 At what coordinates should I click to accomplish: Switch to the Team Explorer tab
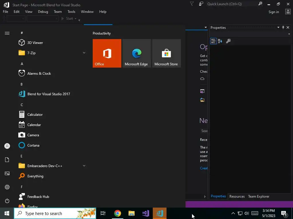coord(259,196)
